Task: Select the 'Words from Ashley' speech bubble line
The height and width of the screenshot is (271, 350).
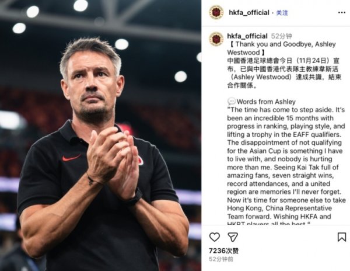Action: 261,102
